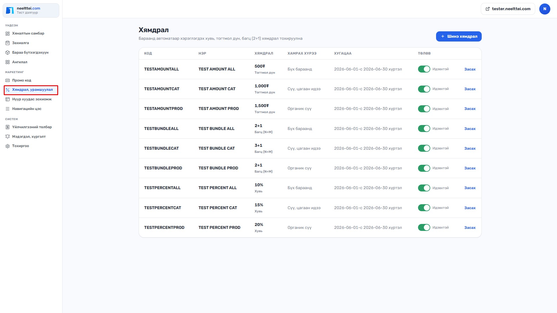This screenshot has height=313, width=557.
Task: Click Засах for TESTAMOUNTCAT row
Action: coord(470,89)
